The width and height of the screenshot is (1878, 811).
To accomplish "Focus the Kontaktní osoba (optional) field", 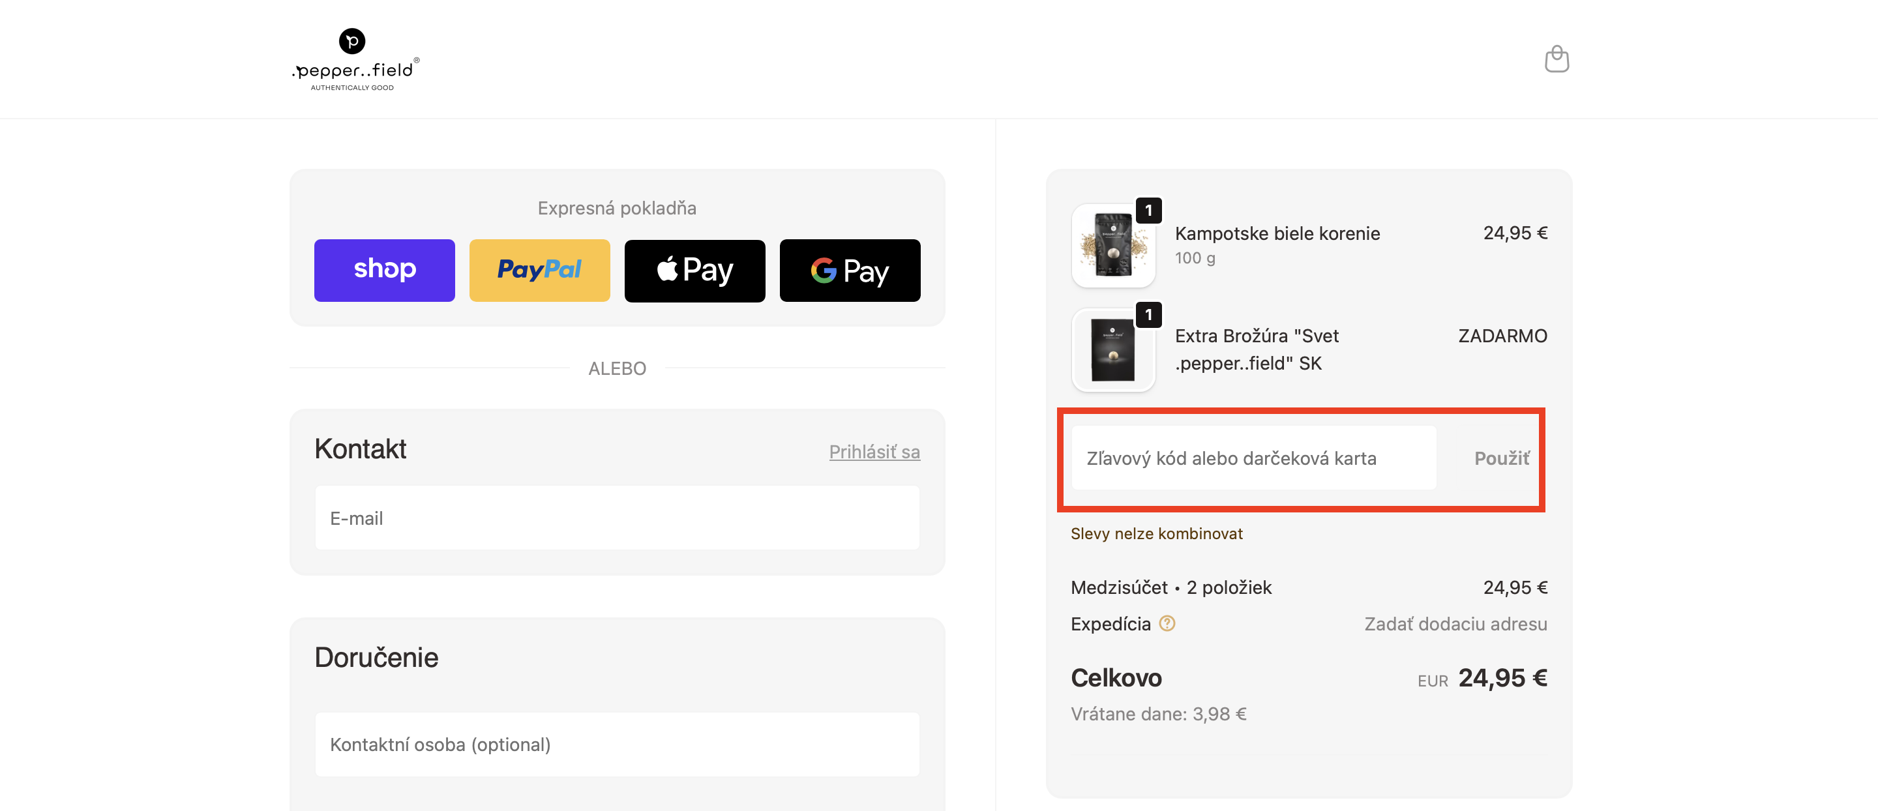I will click(617, 745).
